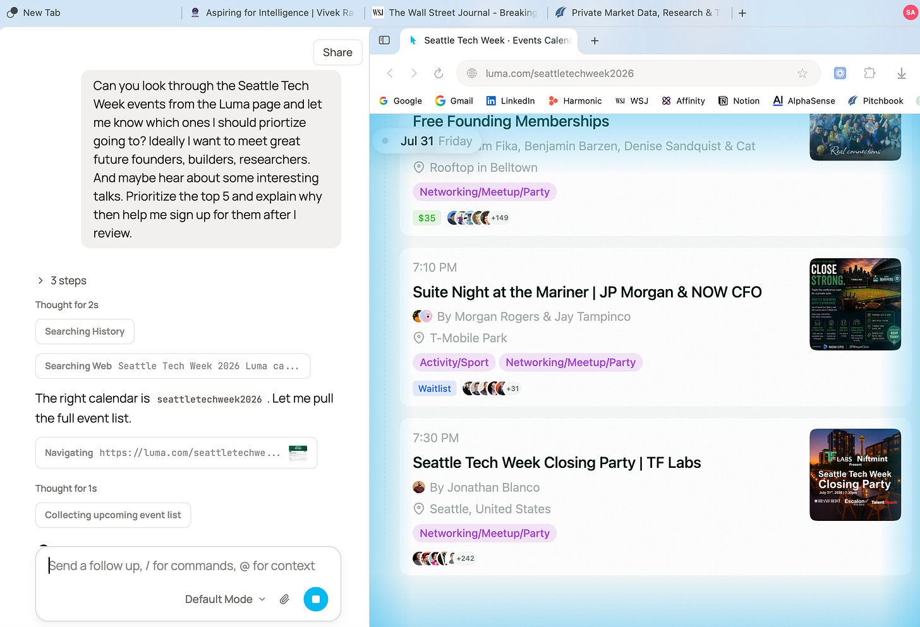
Task: Click the +149 attendees avatars
Action: point(478,218)
